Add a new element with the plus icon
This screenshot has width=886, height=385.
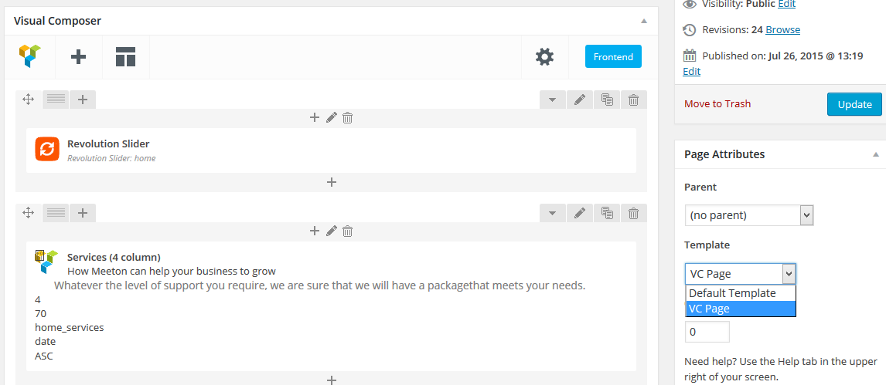pos(78,56)
